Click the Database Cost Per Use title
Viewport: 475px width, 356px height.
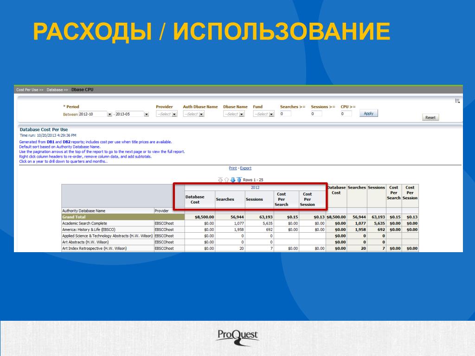pyautogui.click(x=44, y=130)
